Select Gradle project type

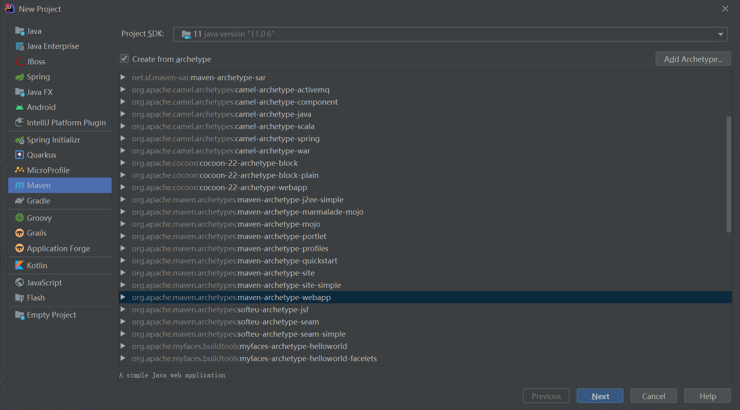tap(60, 201)
